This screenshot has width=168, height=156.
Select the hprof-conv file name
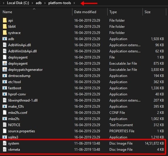[17, 94]
